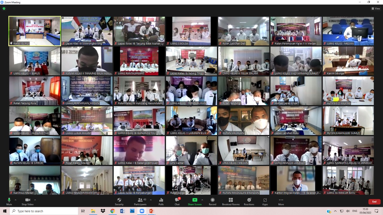Mute the microphone
Screen dimensions: 383x215
pyautogui.click(x=9, y=201)
